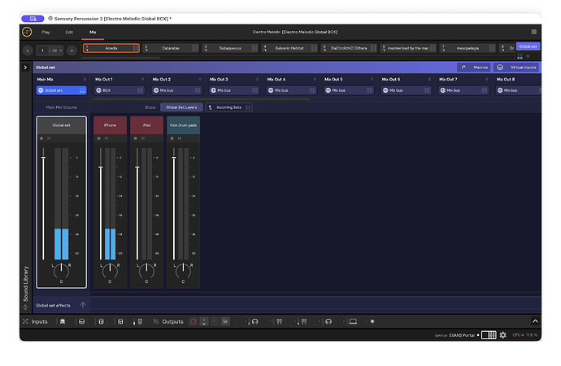Click the Sensory Percussion logo icon
The width and height of the screenshot is (561, 366).
(27, 32)
